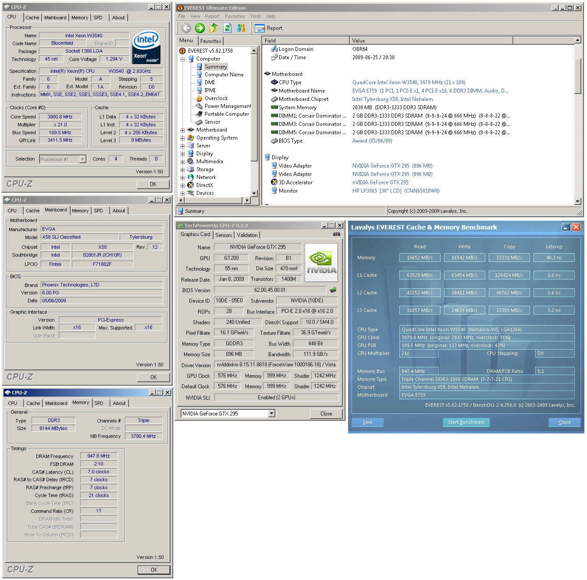This screenshot has width=587, height=580.
Task: Open the Tools menu in EVEREST
Action: (x=256, y=16)
